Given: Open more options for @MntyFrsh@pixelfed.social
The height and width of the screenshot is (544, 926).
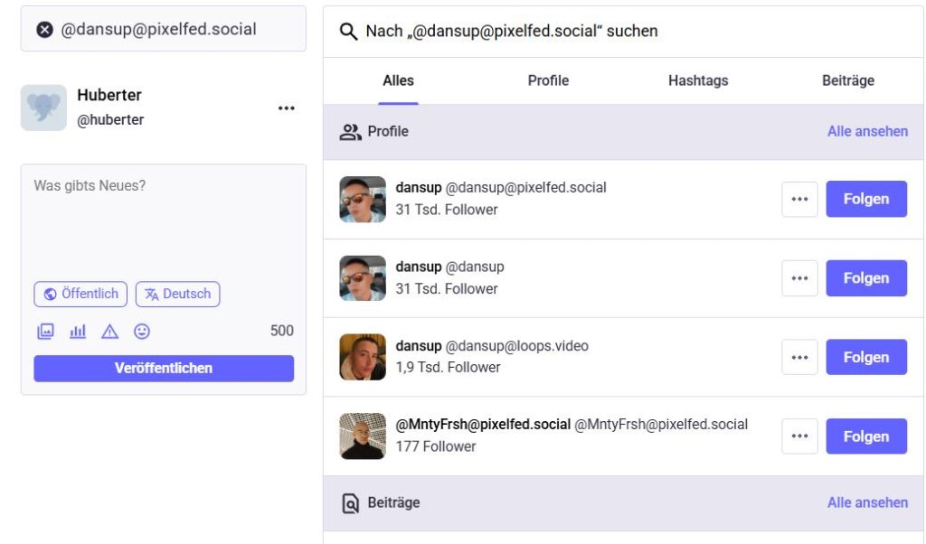Looking at the screenshot, I should point(799,436).
